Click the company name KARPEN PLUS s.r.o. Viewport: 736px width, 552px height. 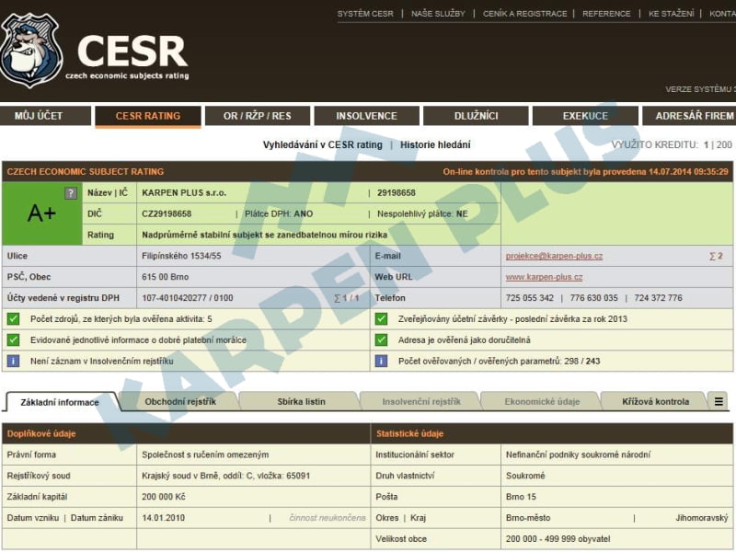tap(184, 193)
